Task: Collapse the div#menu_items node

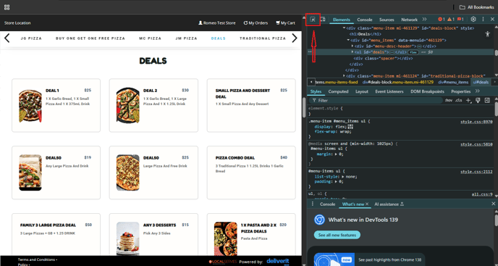Action: click(348, 41)
